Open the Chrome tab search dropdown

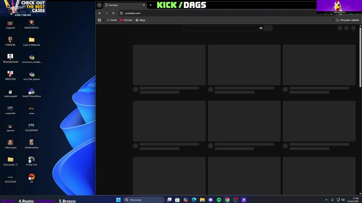(99, 5)
